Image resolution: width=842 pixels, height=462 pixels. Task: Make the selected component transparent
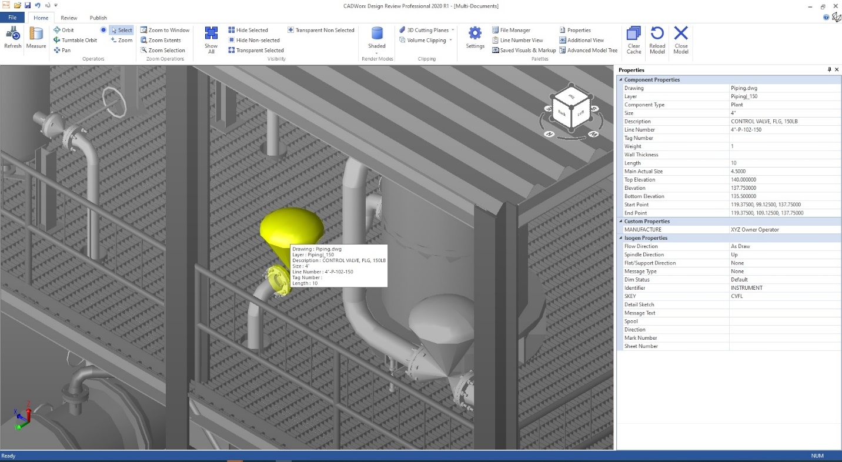pos(256,50)
